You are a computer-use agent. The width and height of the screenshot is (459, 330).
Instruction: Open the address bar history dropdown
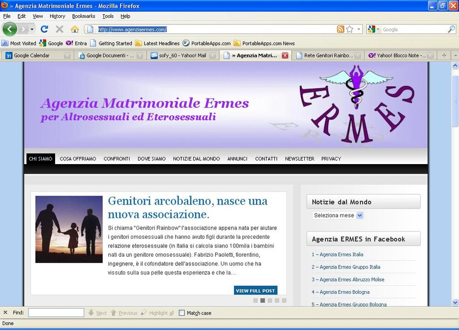click(x=359, y=29)
